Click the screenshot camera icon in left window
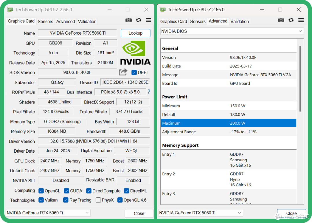The height and width of the screenshot is (223, 312). coord(129,20)
